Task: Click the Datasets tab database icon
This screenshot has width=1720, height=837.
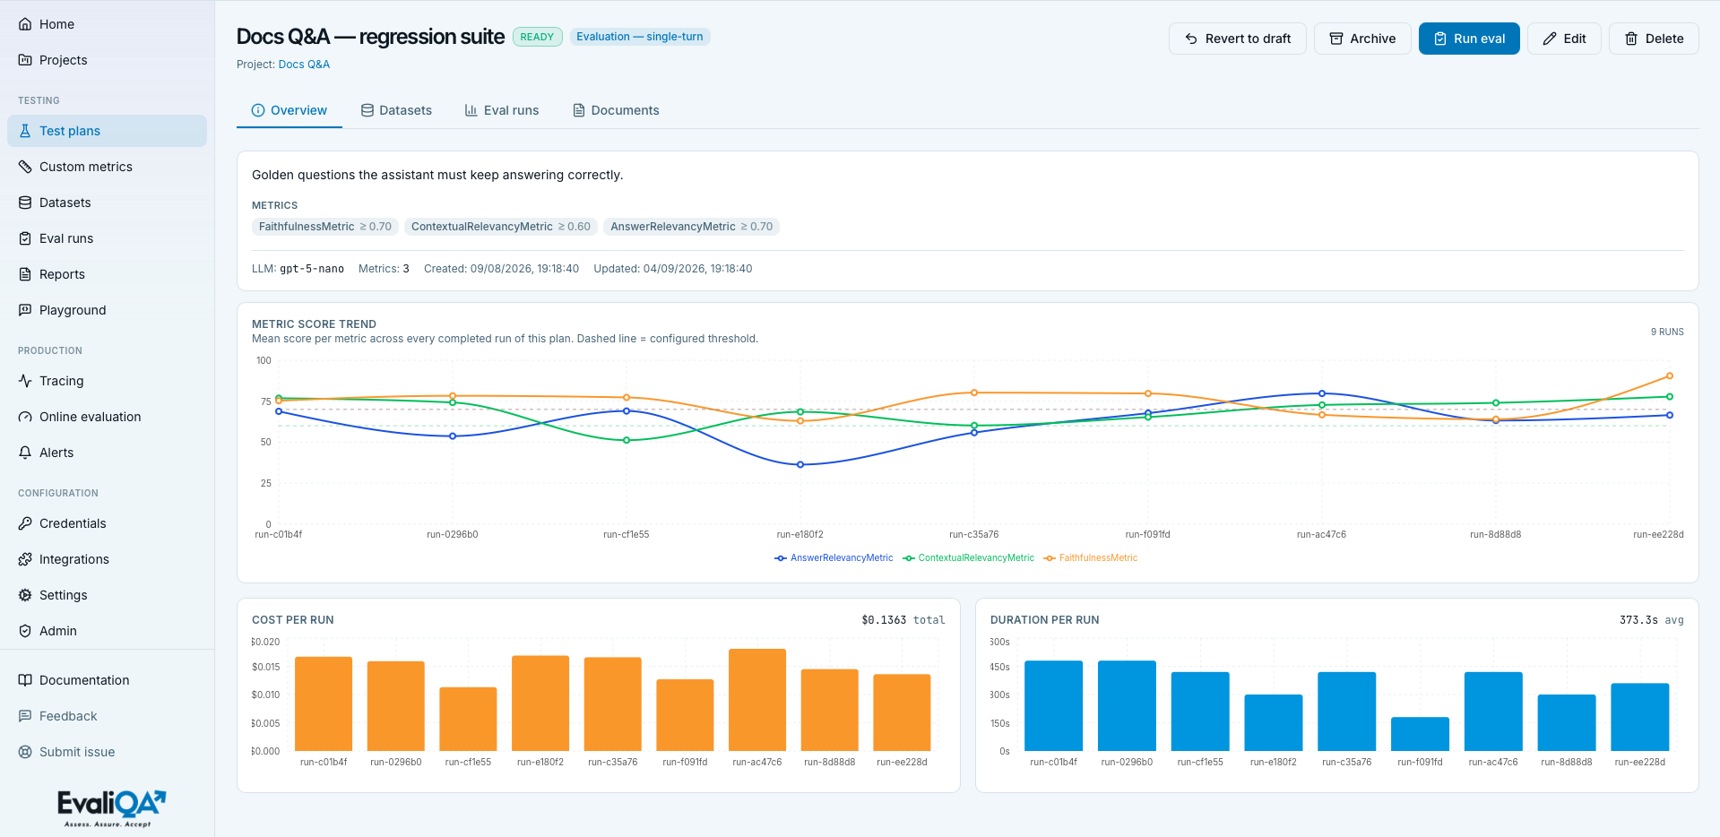Action: [x=367, y=110]
